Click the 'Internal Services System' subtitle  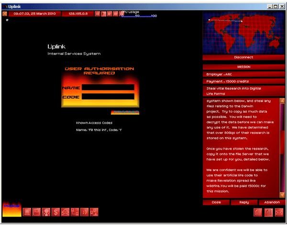click(x=74, y=54)
